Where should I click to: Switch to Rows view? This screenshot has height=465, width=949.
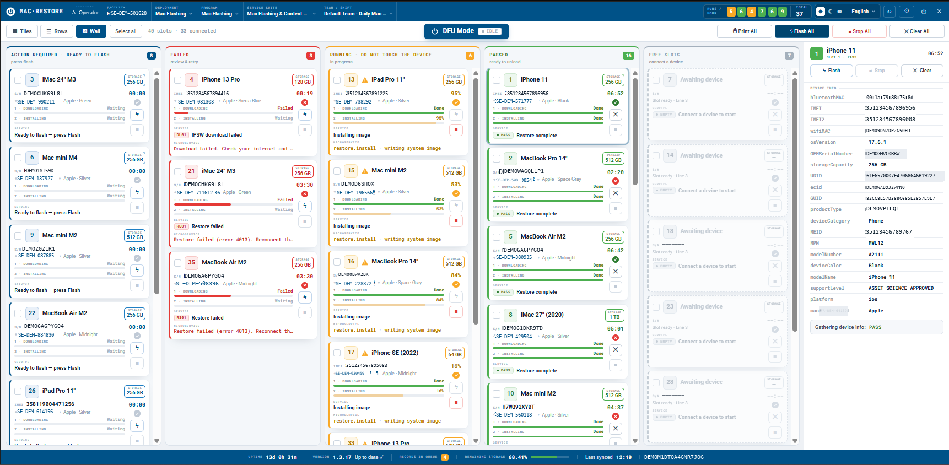coord(57,31)
